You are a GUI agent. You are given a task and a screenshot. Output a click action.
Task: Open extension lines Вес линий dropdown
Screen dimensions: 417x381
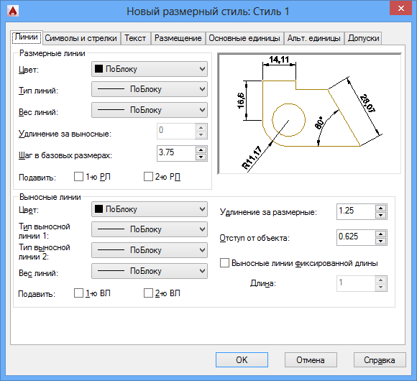150,271
